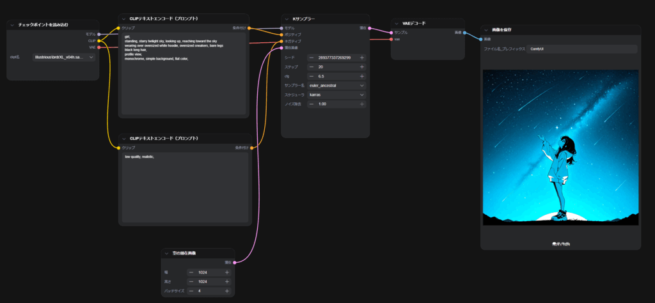655x303 pixels.
Task: Click the plus icon for latent image width
Action: (x=226, y=273)
